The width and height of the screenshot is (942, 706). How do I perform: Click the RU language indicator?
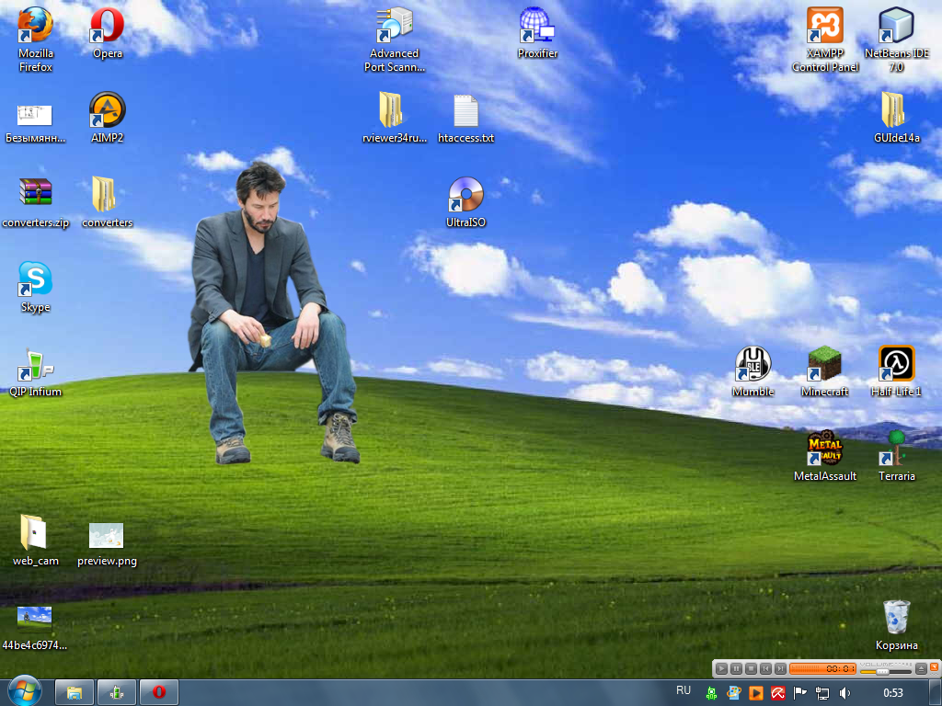684,690
